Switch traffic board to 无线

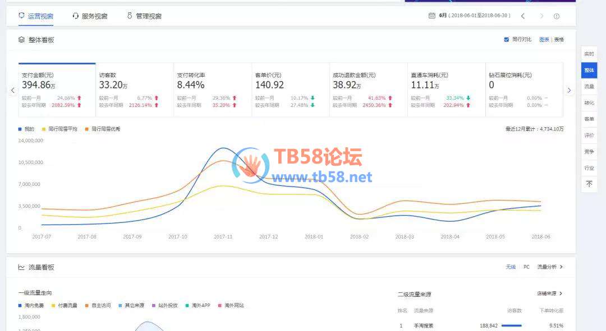coord(511,267)
